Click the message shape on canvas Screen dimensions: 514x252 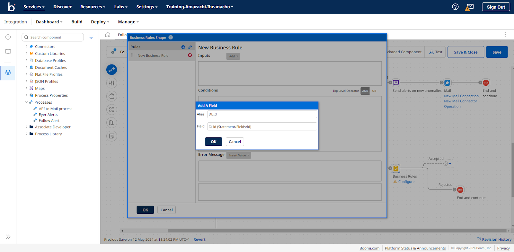point(396,83)
